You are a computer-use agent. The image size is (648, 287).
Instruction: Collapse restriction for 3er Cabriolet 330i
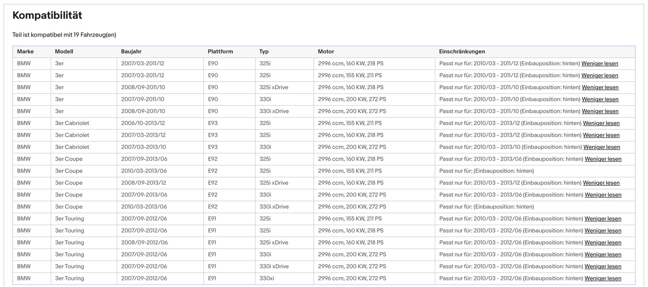[601, 147]
